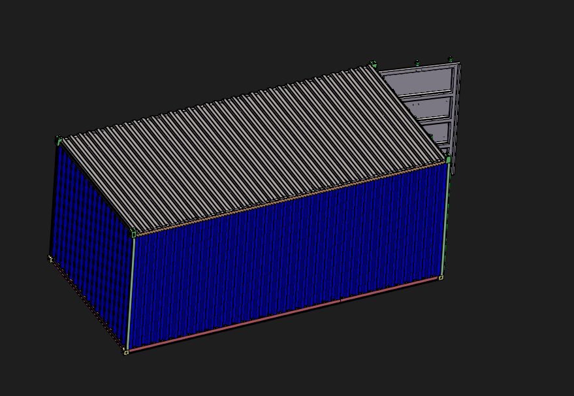The width and height of the screenshot is (574, 396).
Task: Select the green corner post beside the open door
Action: [x=445, y=219]
